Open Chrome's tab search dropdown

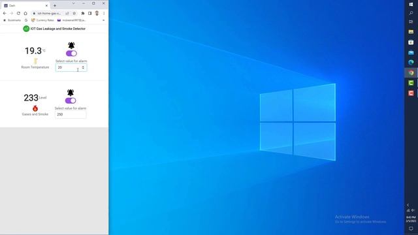pyautogui.click(x=73, y=3)
